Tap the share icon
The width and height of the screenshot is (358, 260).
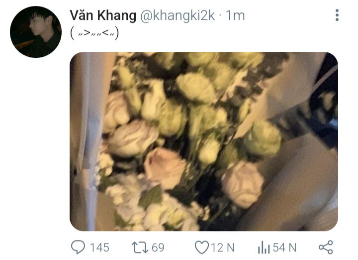pyautogui.click(x=326, y=247)
